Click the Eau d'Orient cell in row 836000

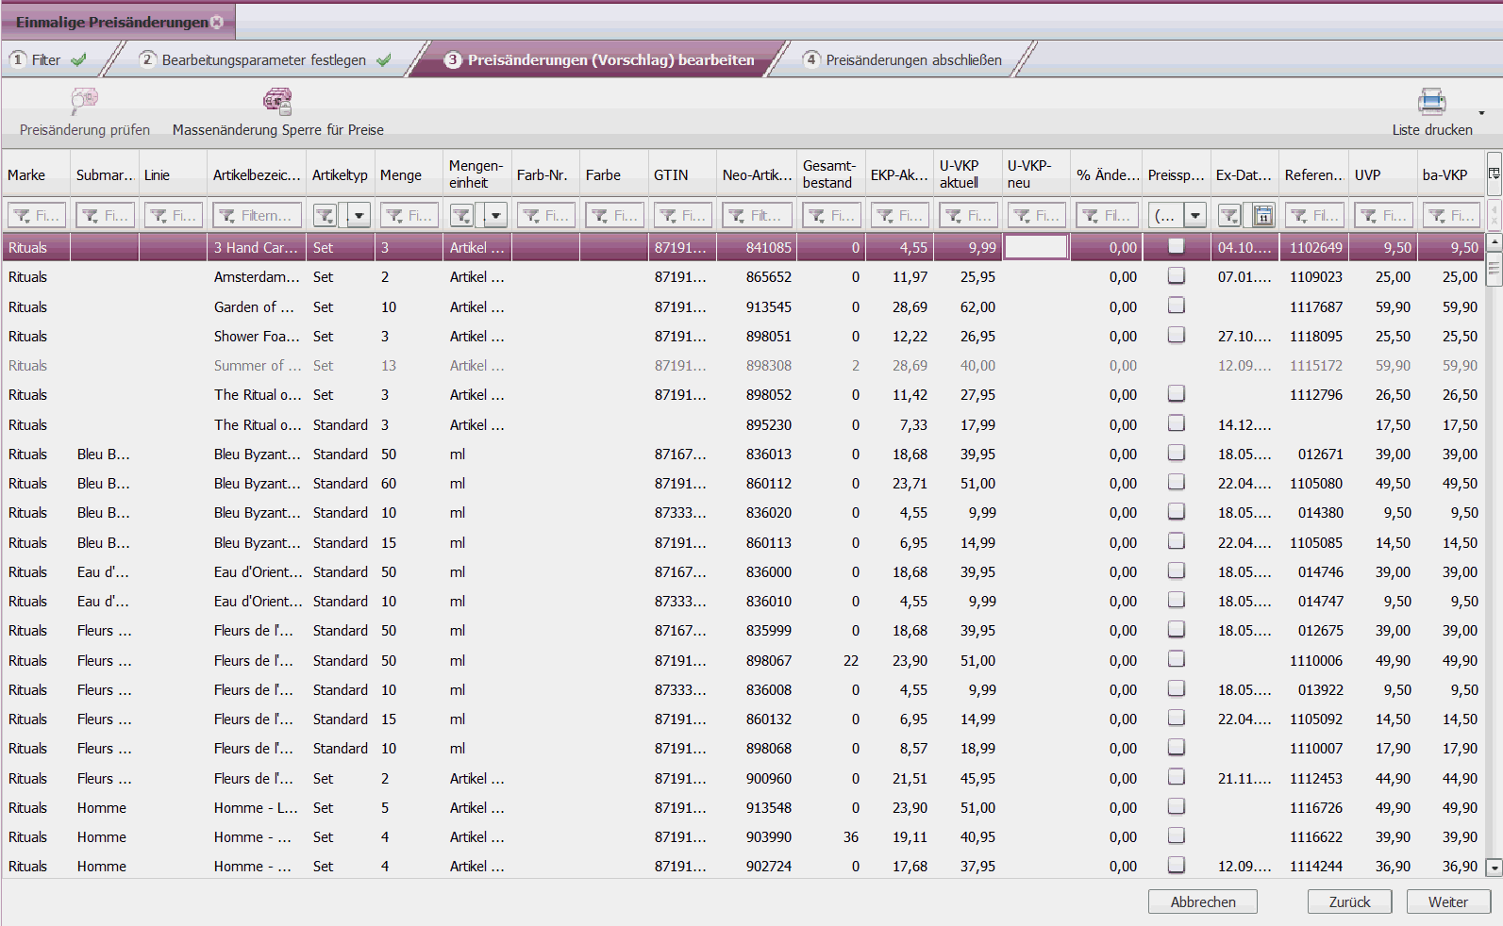coord(258,572)
